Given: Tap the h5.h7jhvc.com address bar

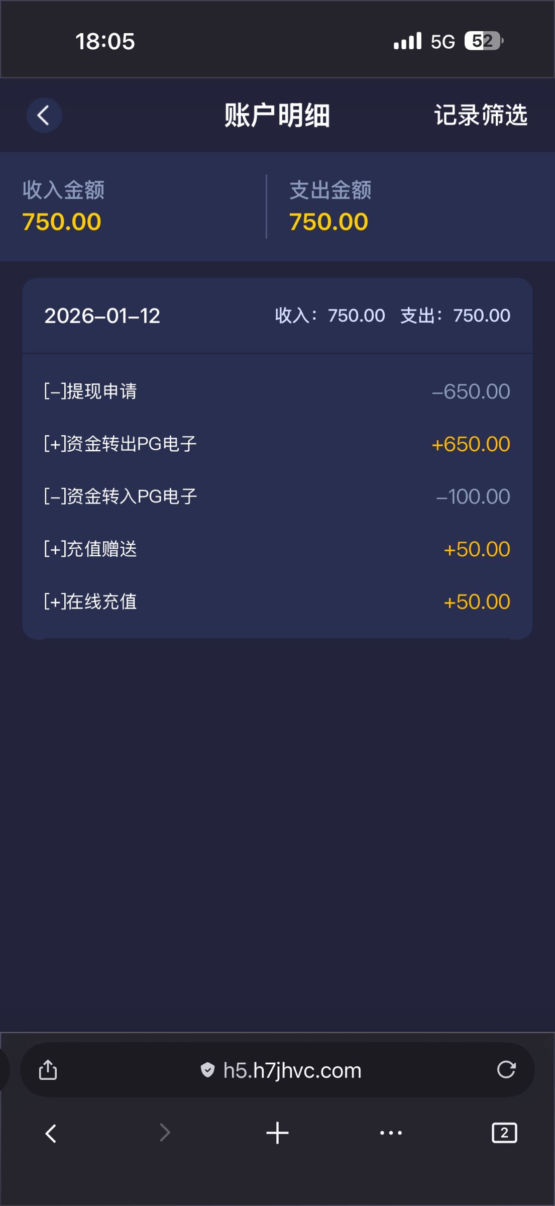Looking at the screenshot, I should tap(292, 1070).
